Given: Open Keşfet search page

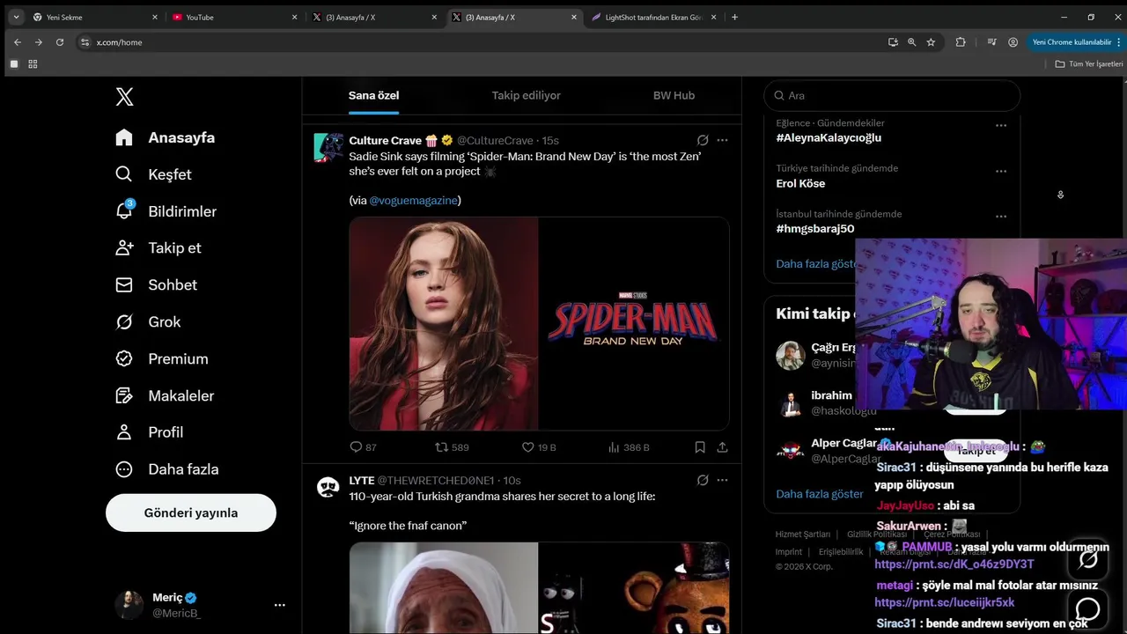Looking at the screenshot, I should (153, 174).
